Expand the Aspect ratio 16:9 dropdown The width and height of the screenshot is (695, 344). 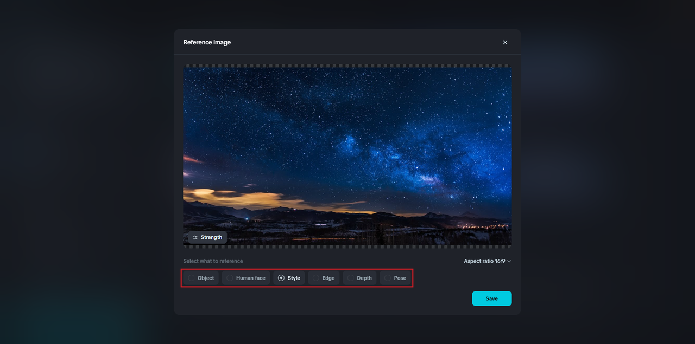(488, 261)
